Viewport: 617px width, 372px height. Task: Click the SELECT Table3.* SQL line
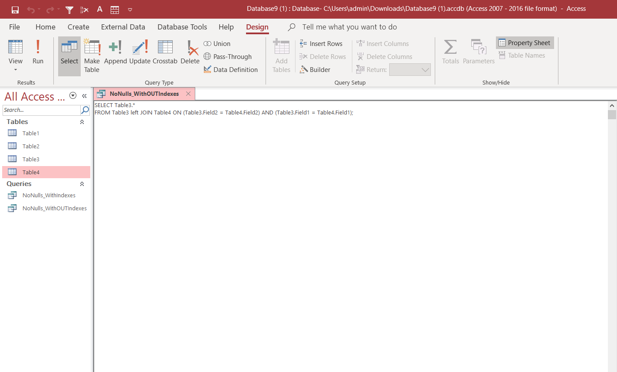pyautogui.click(x=115, y=105)
